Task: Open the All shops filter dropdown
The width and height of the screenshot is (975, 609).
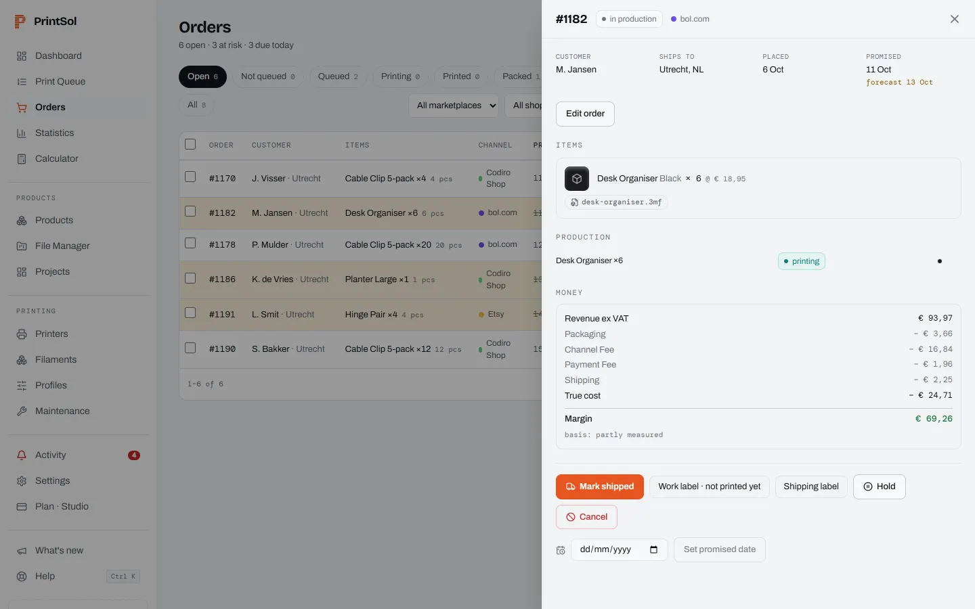Action: (524, 106)
